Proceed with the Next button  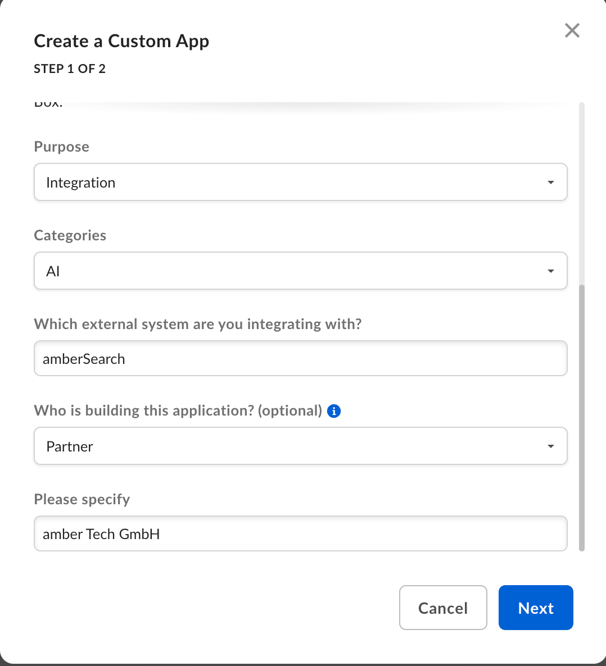(x=536, y=608)
